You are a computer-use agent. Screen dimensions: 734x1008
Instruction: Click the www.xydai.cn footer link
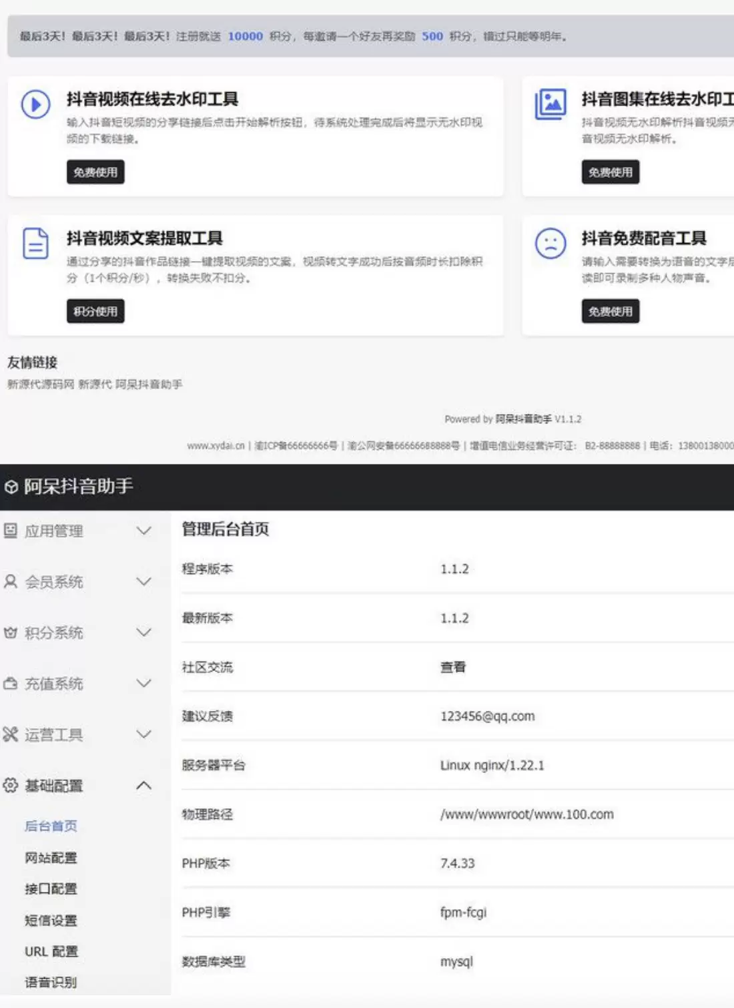coord(216,445)
